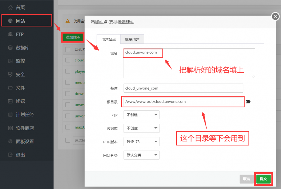This screenshot has height=189, width=281.
Task: Click the 提交 submit button
Action: pyautogui.click(x=263, y=179)
